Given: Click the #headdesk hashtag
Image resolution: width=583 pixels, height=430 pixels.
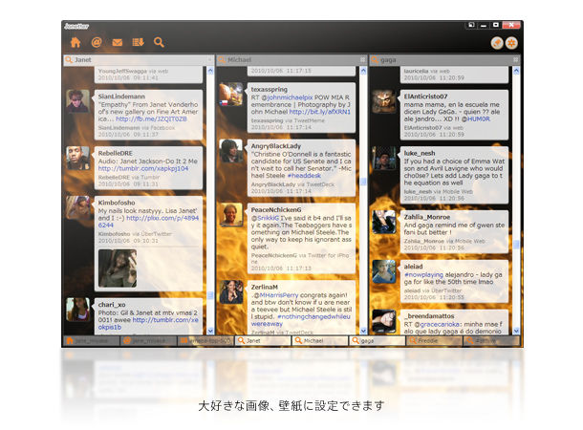Looking at the screenshot, I should [304, 176].
